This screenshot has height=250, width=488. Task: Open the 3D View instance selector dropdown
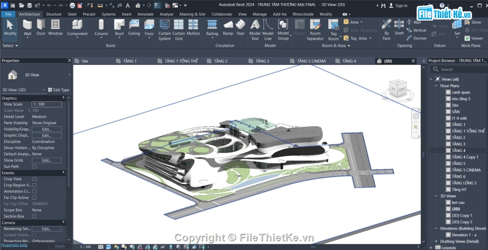pyautogui.click(x=24, y=90)
